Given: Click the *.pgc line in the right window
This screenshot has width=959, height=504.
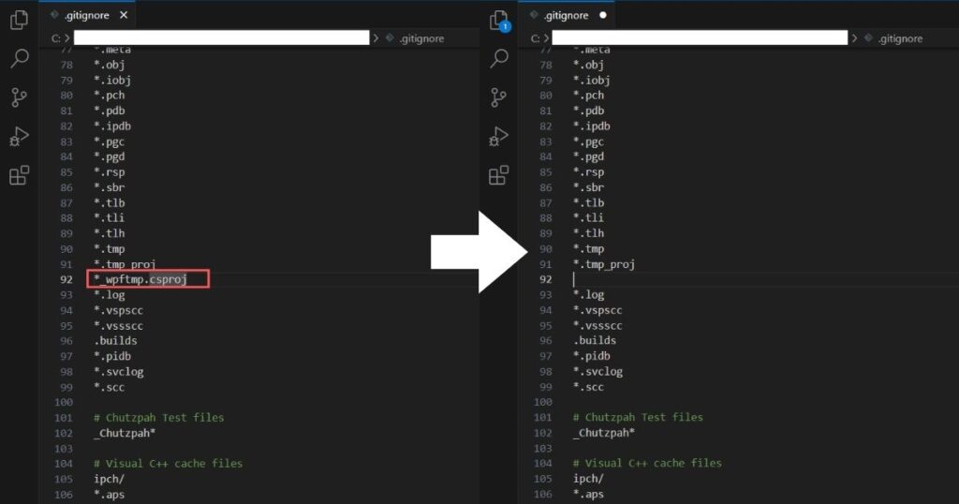Looking at the screenshot, I should coord(588,141).
